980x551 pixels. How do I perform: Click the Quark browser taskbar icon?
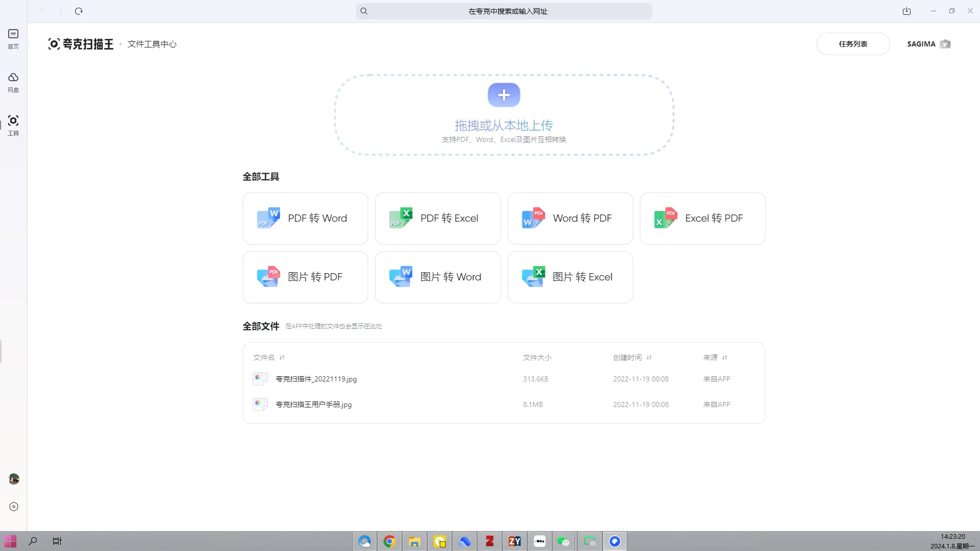click(x=615, y=541)
